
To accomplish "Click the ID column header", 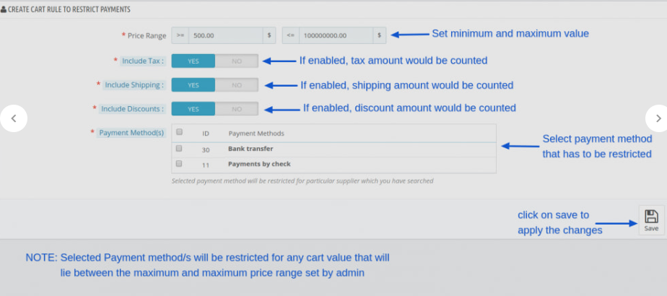I will (x=206, y=134).
